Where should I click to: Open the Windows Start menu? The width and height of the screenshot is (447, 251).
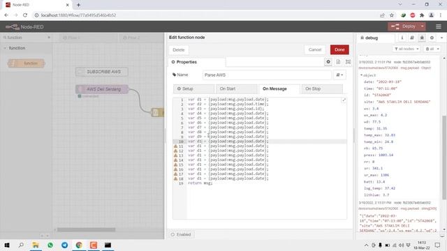(x=7, y=245)
